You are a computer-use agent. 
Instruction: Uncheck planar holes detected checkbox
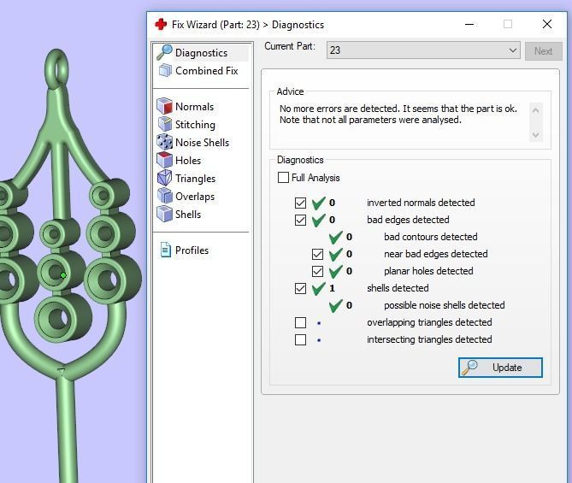point(317,271)
